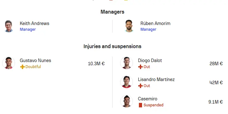This screenshot has height=114, width=228.
Task: Click the Manager label under Keith Andrews
Action: [x=28, y=29]
